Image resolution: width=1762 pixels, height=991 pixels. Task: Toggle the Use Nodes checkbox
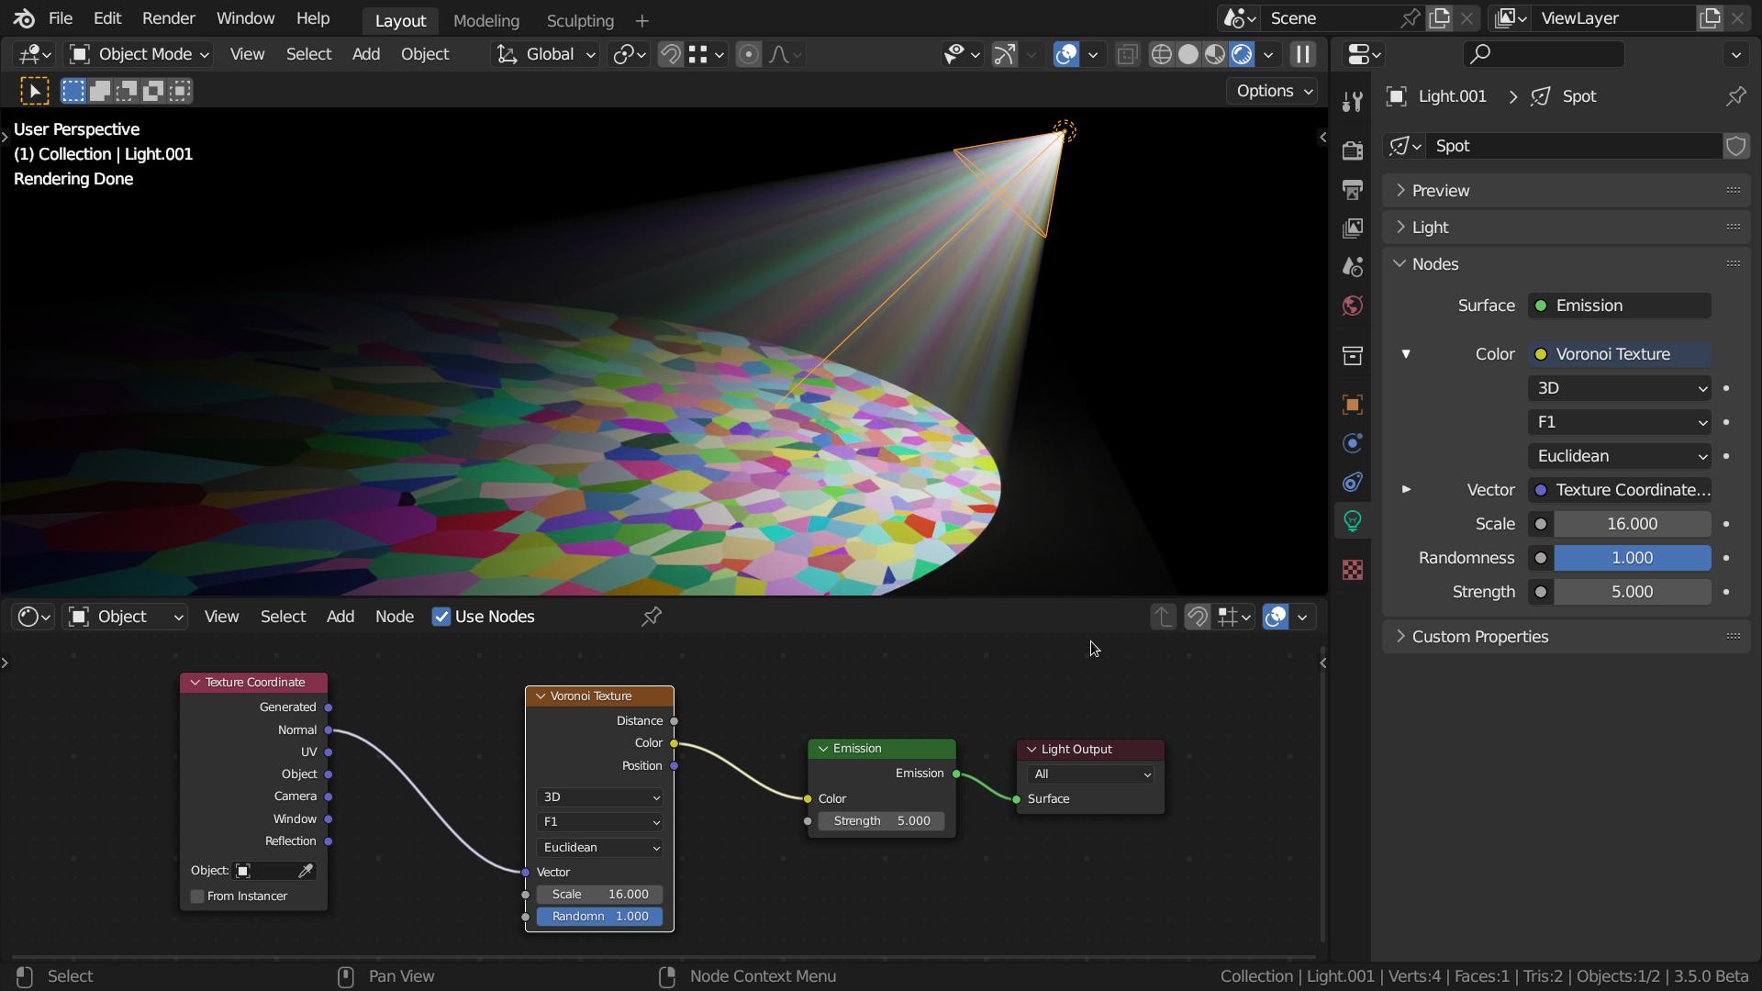pyautogui.click(x=441, y=617)
